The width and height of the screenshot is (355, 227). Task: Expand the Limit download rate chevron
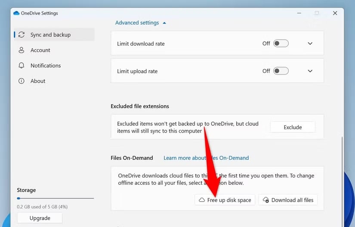[x=310, y=44]
